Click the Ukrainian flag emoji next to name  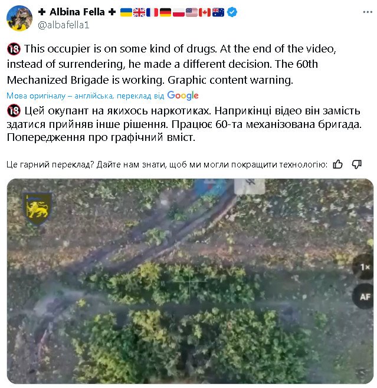pos(126,12)
